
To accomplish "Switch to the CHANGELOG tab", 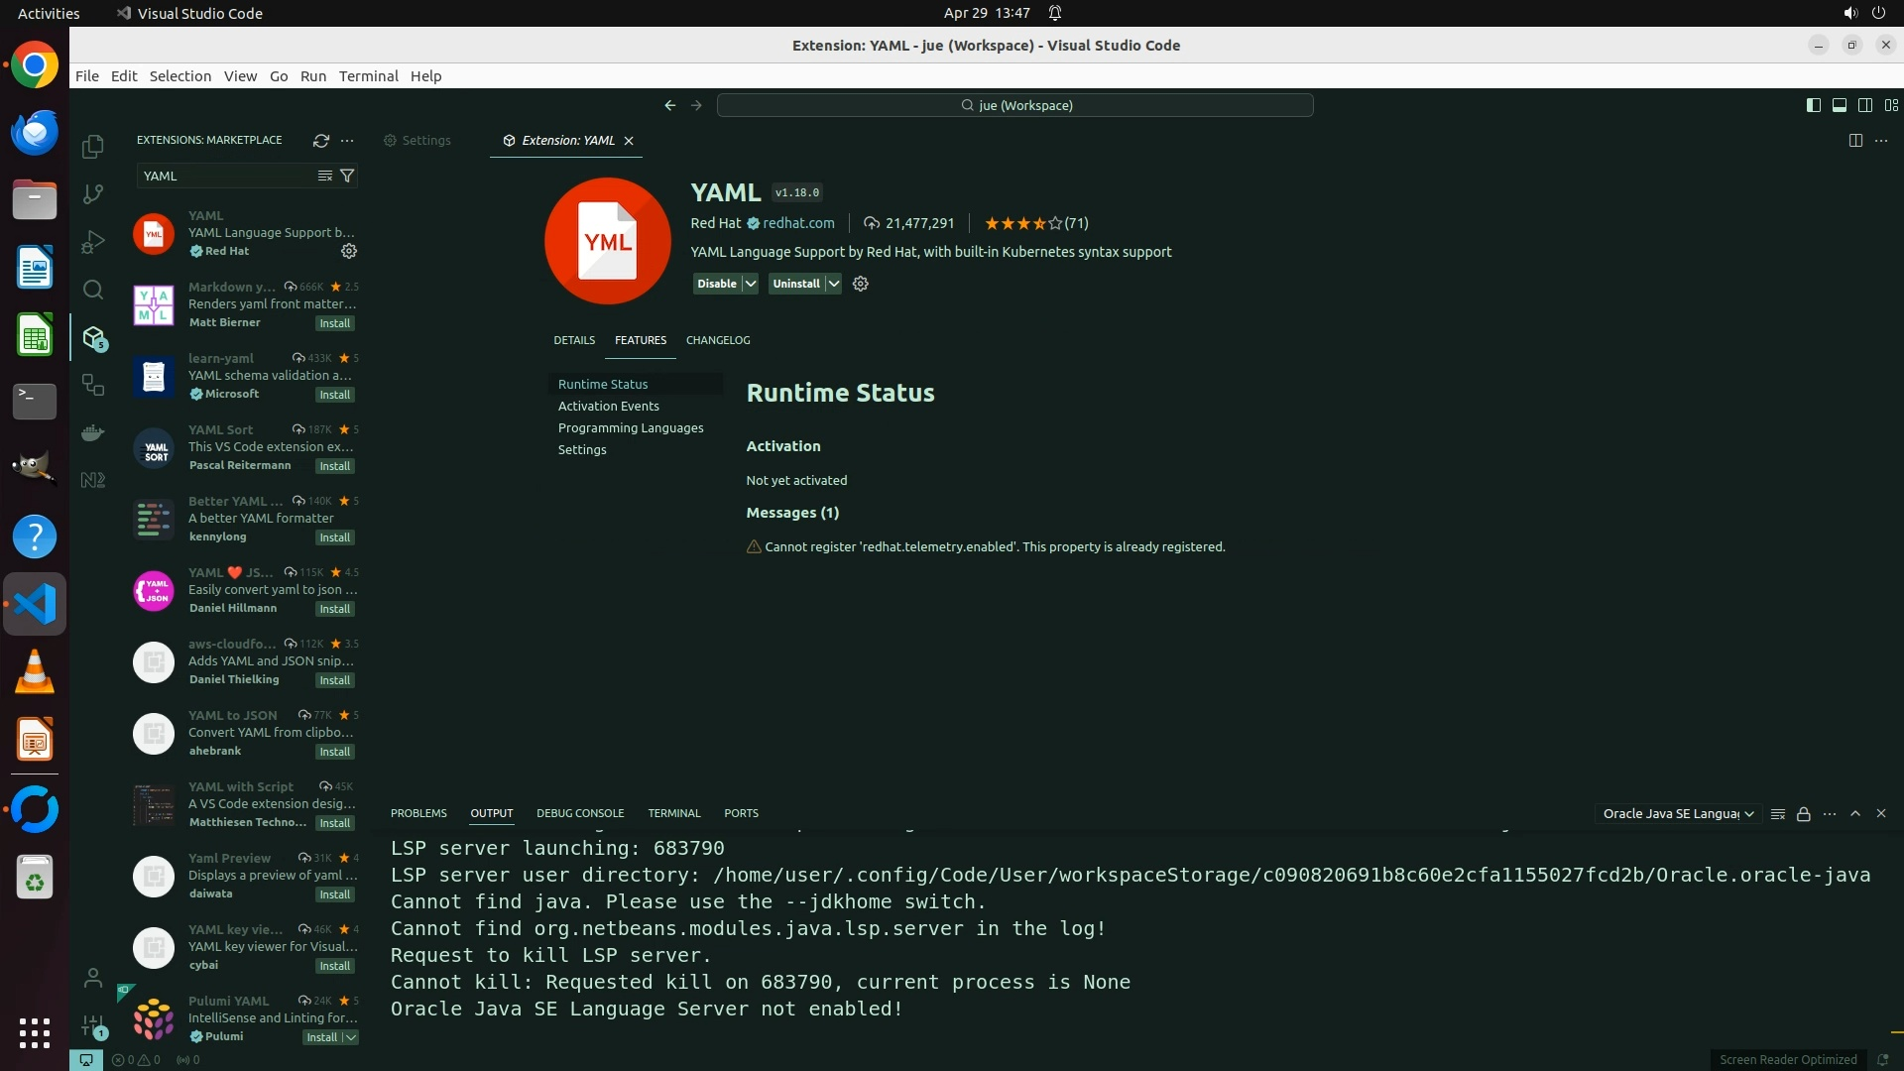I will tap(717, 340).
